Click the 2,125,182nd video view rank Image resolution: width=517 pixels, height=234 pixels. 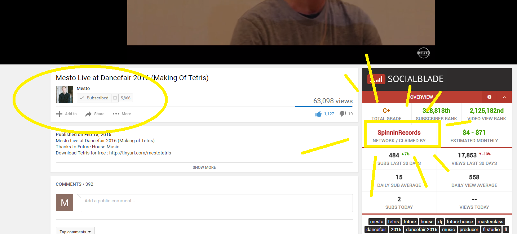(x=487, y=111)
